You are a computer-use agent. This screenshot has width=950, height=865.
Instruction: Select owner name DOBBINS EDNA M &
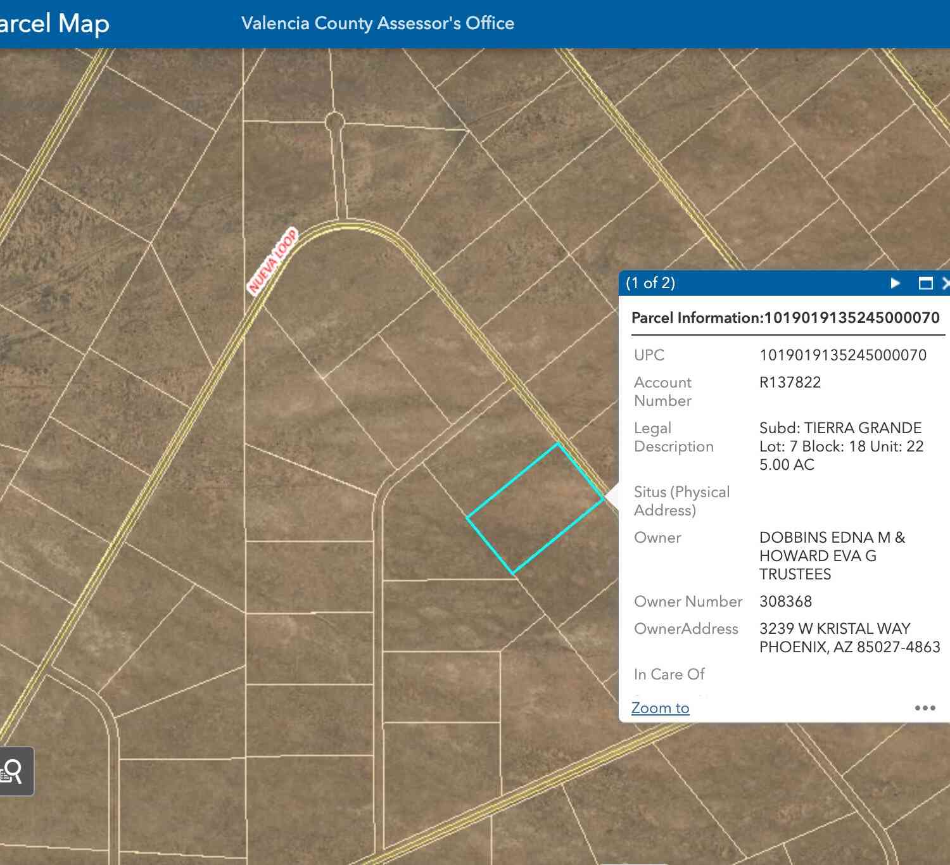[832, 537]
